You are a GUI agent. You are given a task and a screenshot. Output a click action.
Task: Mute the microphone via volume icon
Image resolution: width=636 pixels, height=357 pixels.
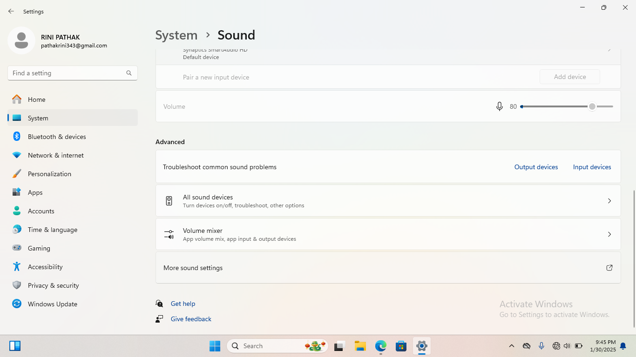[x=499, y=106]
